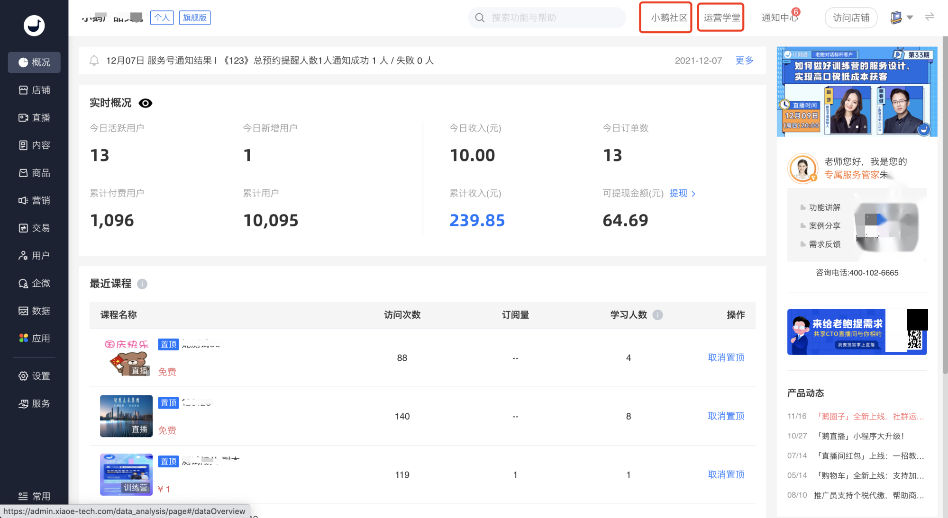Click the 访问店铺 visit shop button
Screen dimensions: 948x518
[851, 18]
